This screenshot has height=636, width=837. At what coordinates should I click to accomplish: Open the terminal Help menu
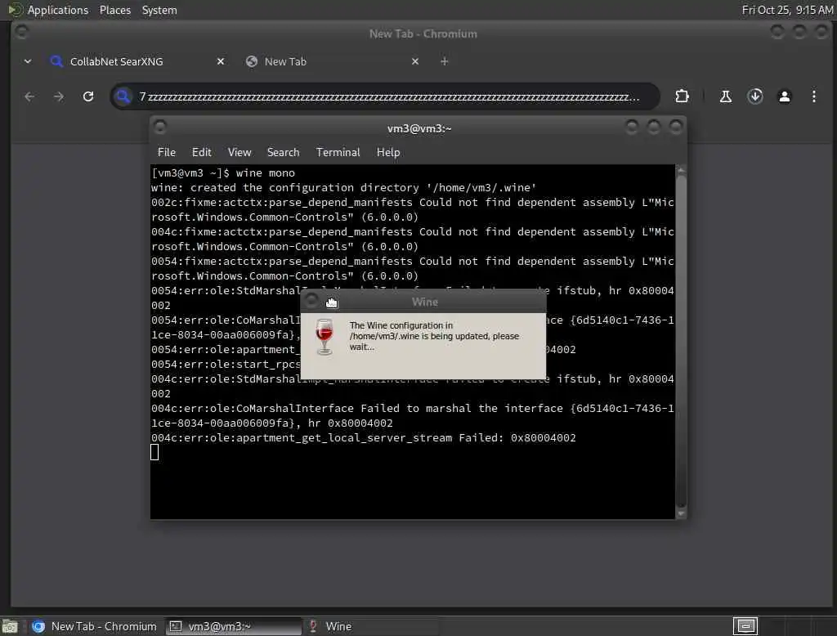(x=388, y=152)
